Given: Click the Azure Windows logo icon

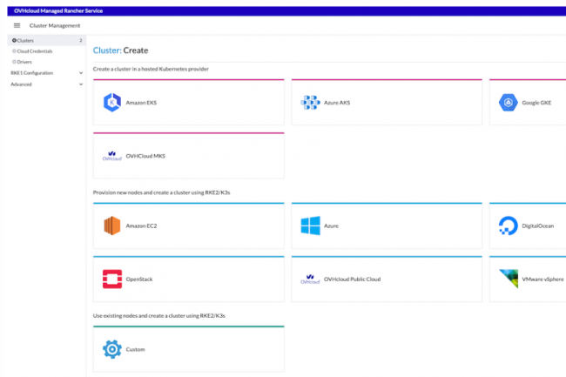Looking at the screenshot, I should (x=311, y=226).
